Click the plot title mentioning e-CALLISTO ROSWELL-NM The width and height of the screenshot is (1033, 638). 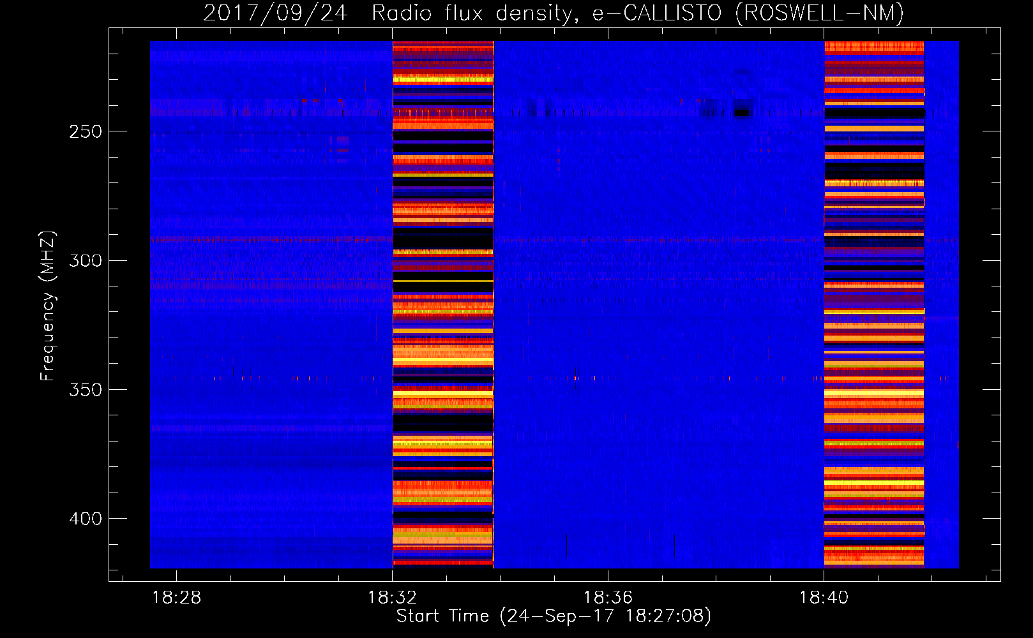[554, 13]
